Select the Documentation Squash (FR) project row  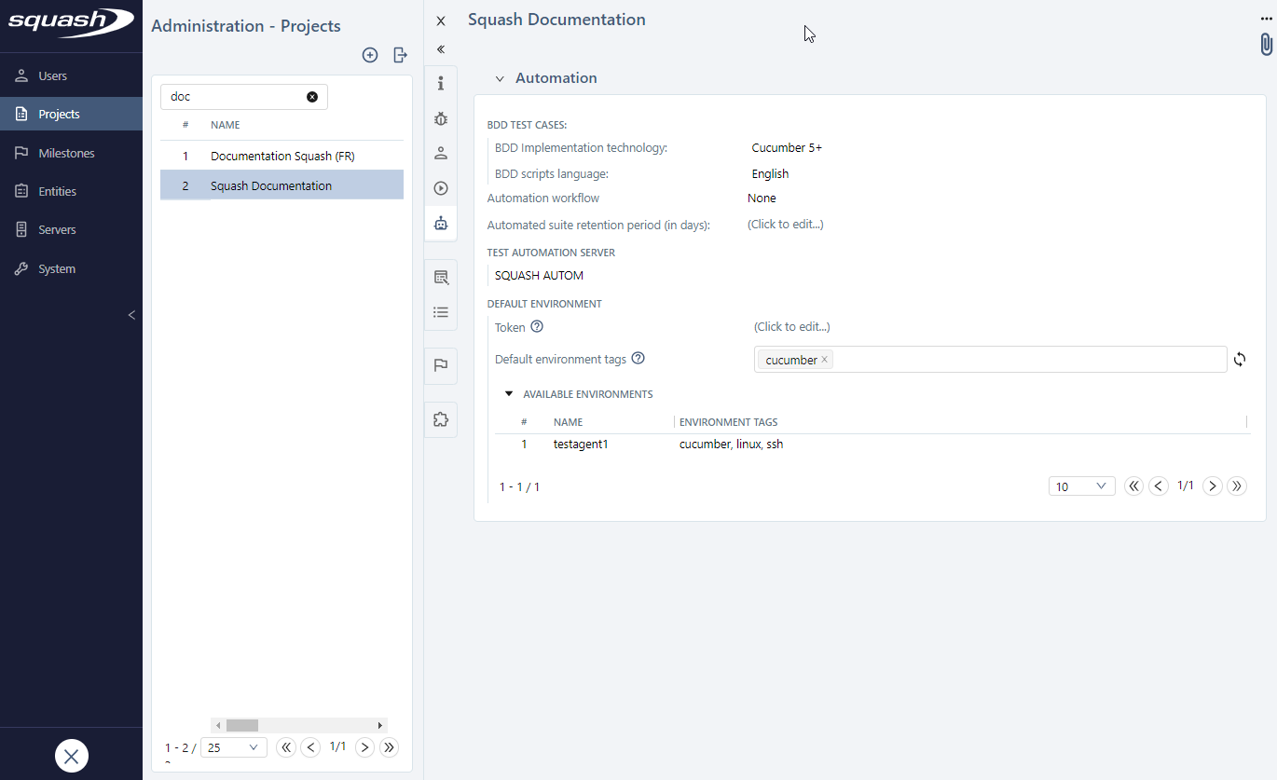point(281,156)
